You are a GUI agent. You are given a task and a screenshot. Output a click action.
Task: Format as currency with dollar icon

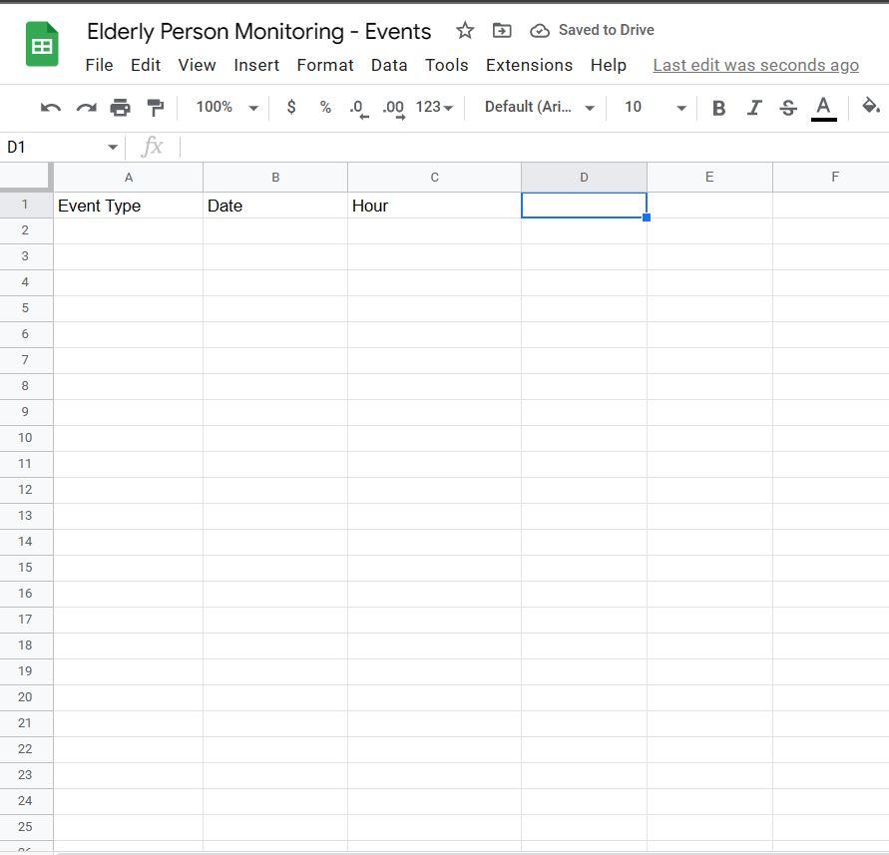pyautogui.click(x=291, y=107)
